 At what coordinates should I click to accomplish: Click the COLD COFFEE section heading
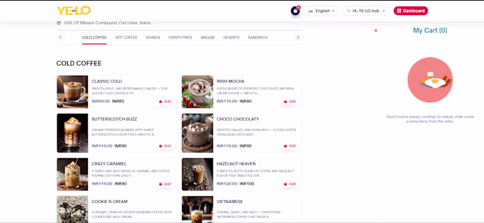pyautogui.click(x=79, y=64)
